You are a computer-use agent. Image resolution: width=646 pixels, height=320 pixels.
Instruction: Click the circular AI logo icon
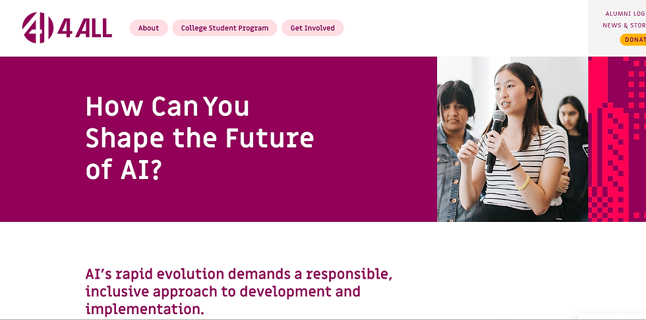click(x=37, y=28)
